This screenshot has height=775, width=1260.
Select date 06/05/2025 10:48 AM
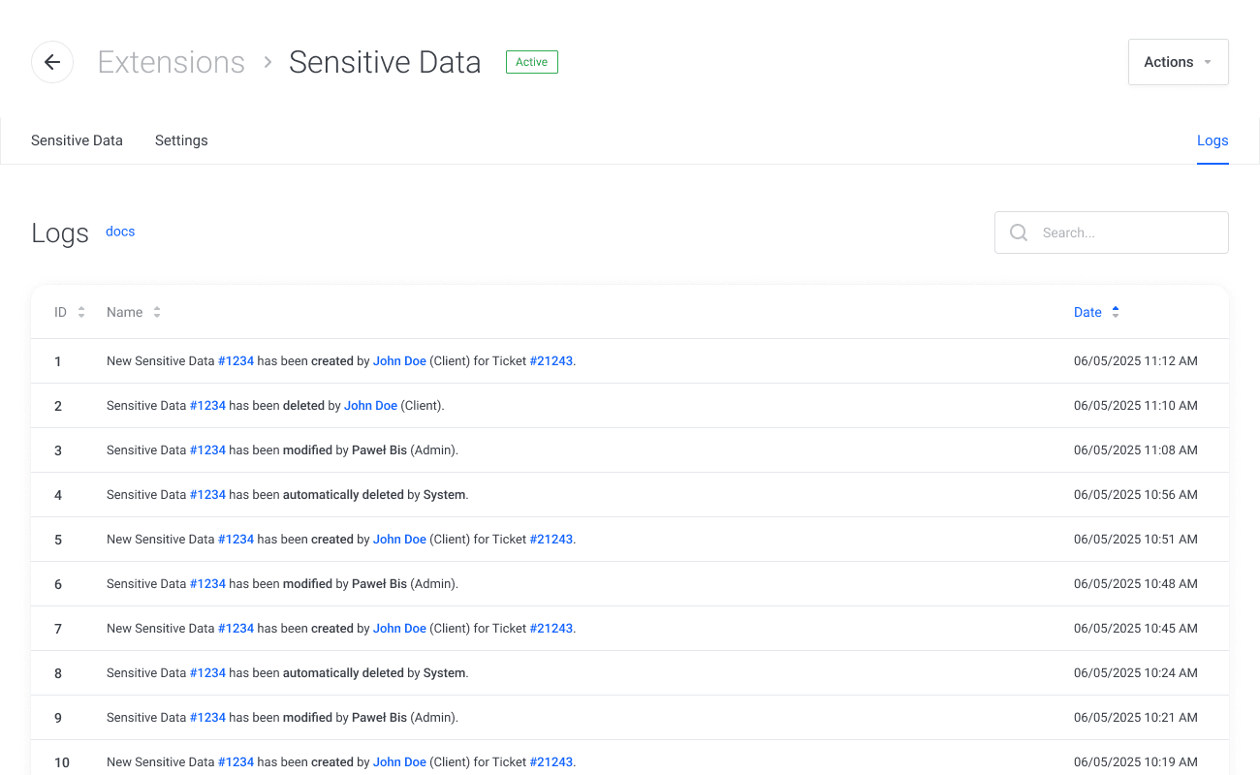click(1136, 584)
